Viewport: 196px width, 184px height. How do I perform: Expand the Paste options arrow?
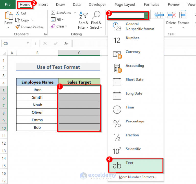pyautogui.click(x=8, y=27)
